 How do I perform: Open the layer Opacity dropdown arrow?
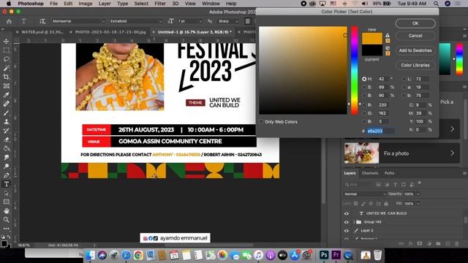(418, 194)
